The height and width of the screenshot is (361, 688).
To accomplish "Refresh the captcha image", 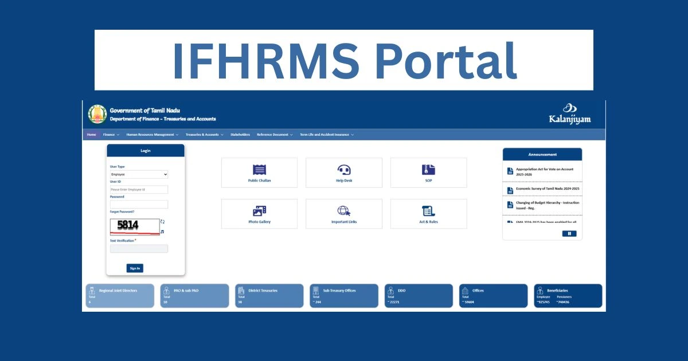I will coord(162,222).
